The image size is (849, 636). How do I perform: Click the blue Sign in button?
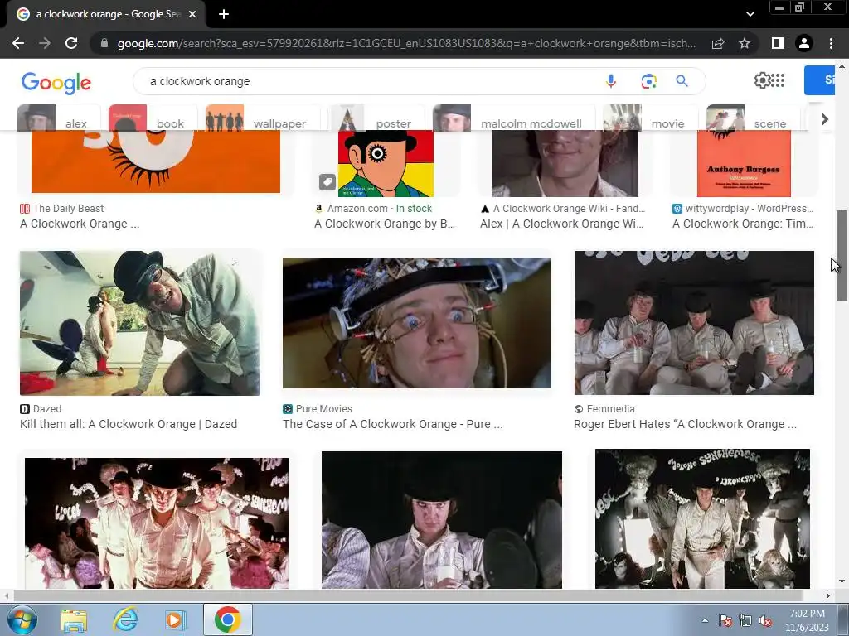[820, 80]
